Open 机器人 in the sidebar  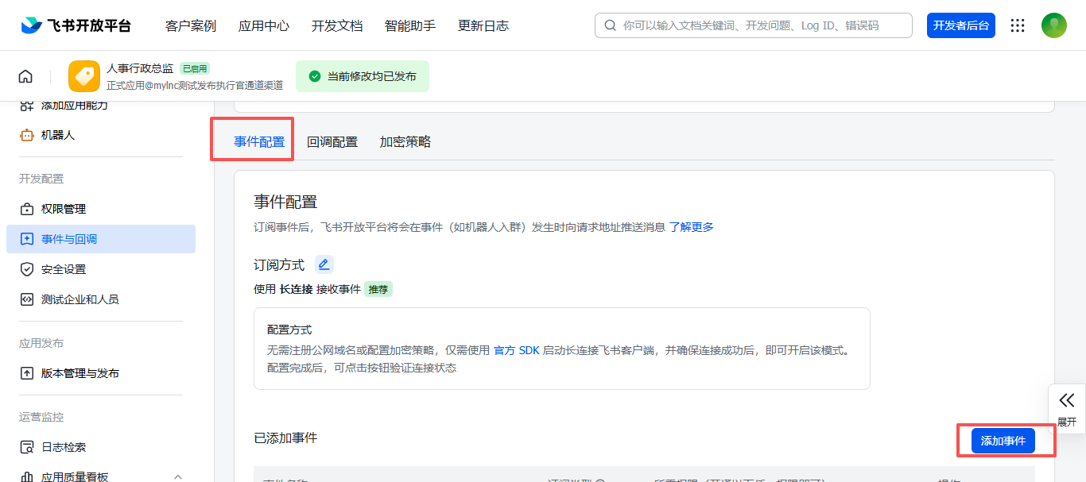click(x=58, y=135)
